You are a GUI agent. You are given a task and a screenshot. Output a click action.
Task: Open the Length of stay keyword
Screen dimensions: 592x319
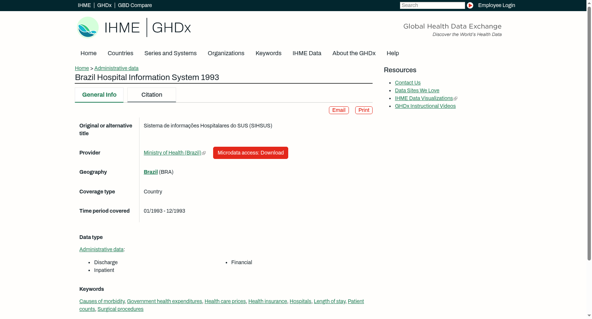(x=329, y=301)
